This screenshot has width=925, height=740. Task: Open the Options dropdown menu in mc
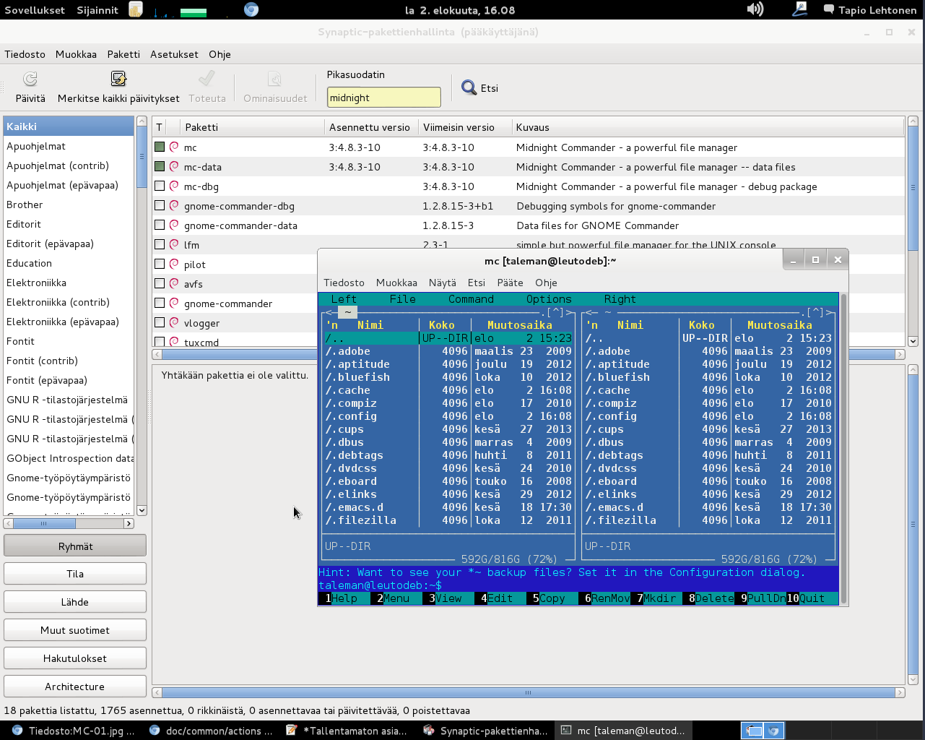549,299
